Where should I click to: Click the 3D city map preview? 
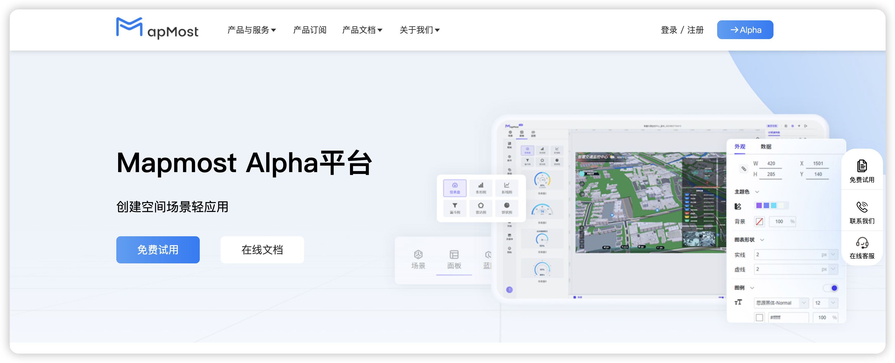[x=650, y=202]
